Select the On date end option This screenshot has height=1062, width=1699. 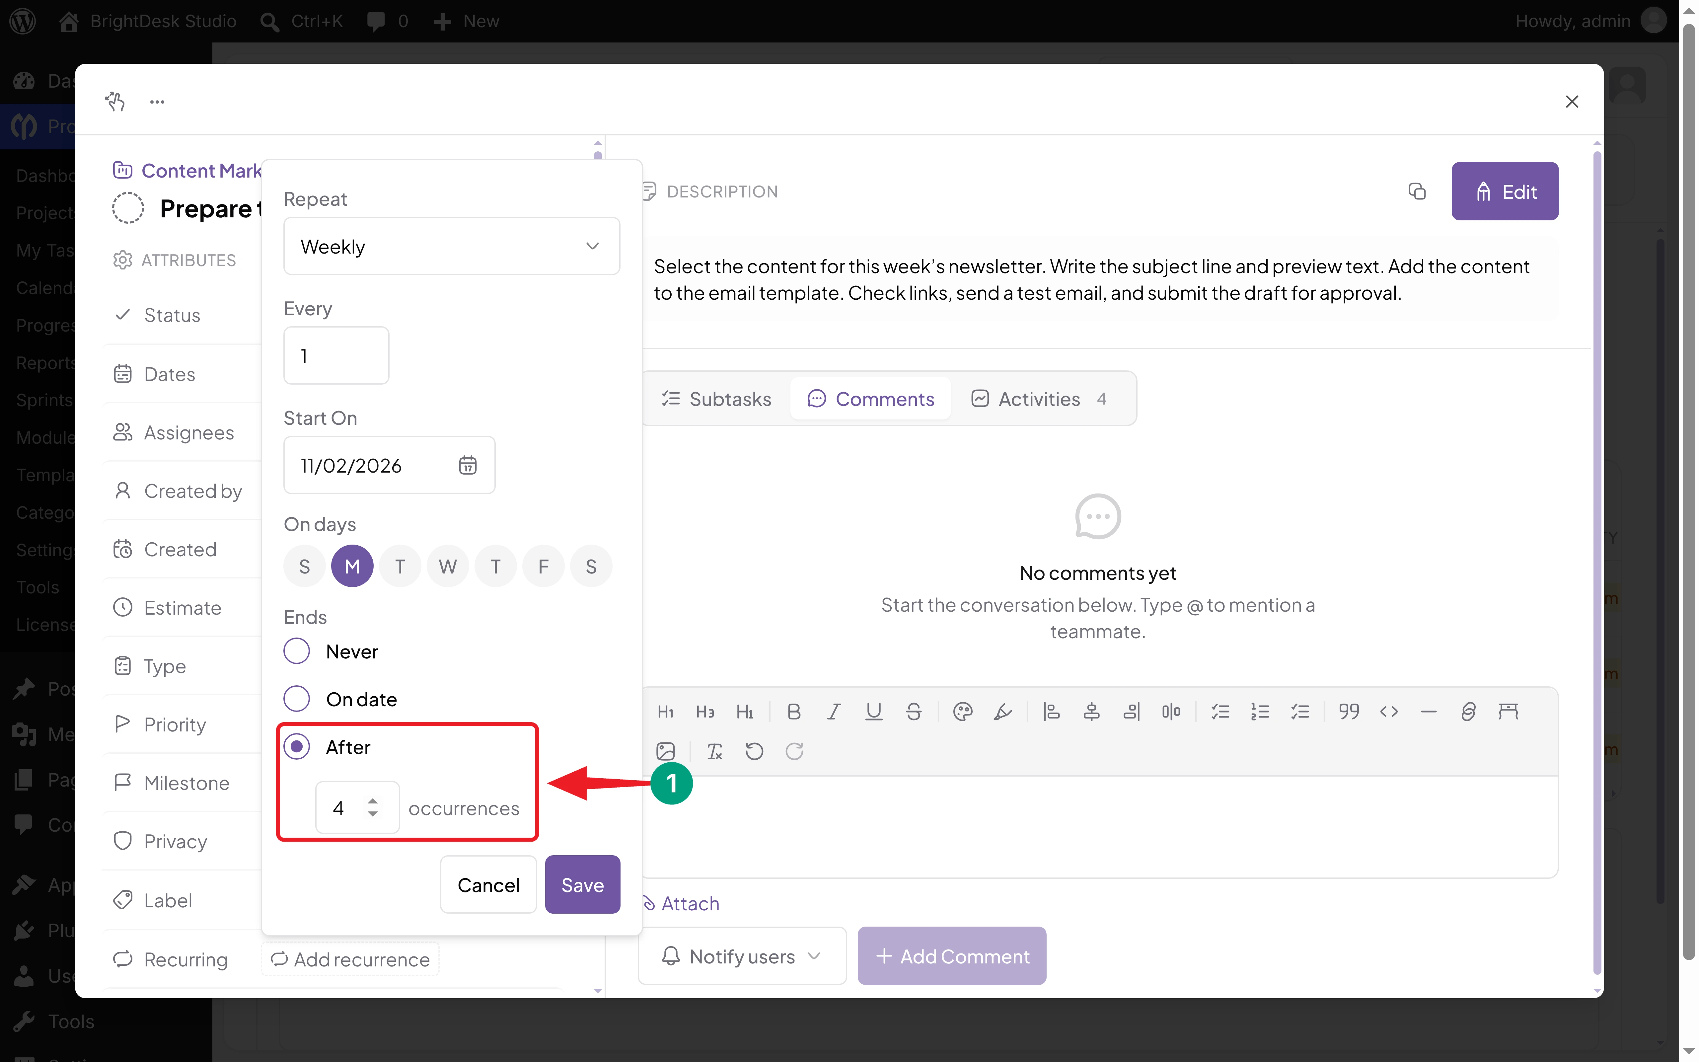[x=296, y=699]
